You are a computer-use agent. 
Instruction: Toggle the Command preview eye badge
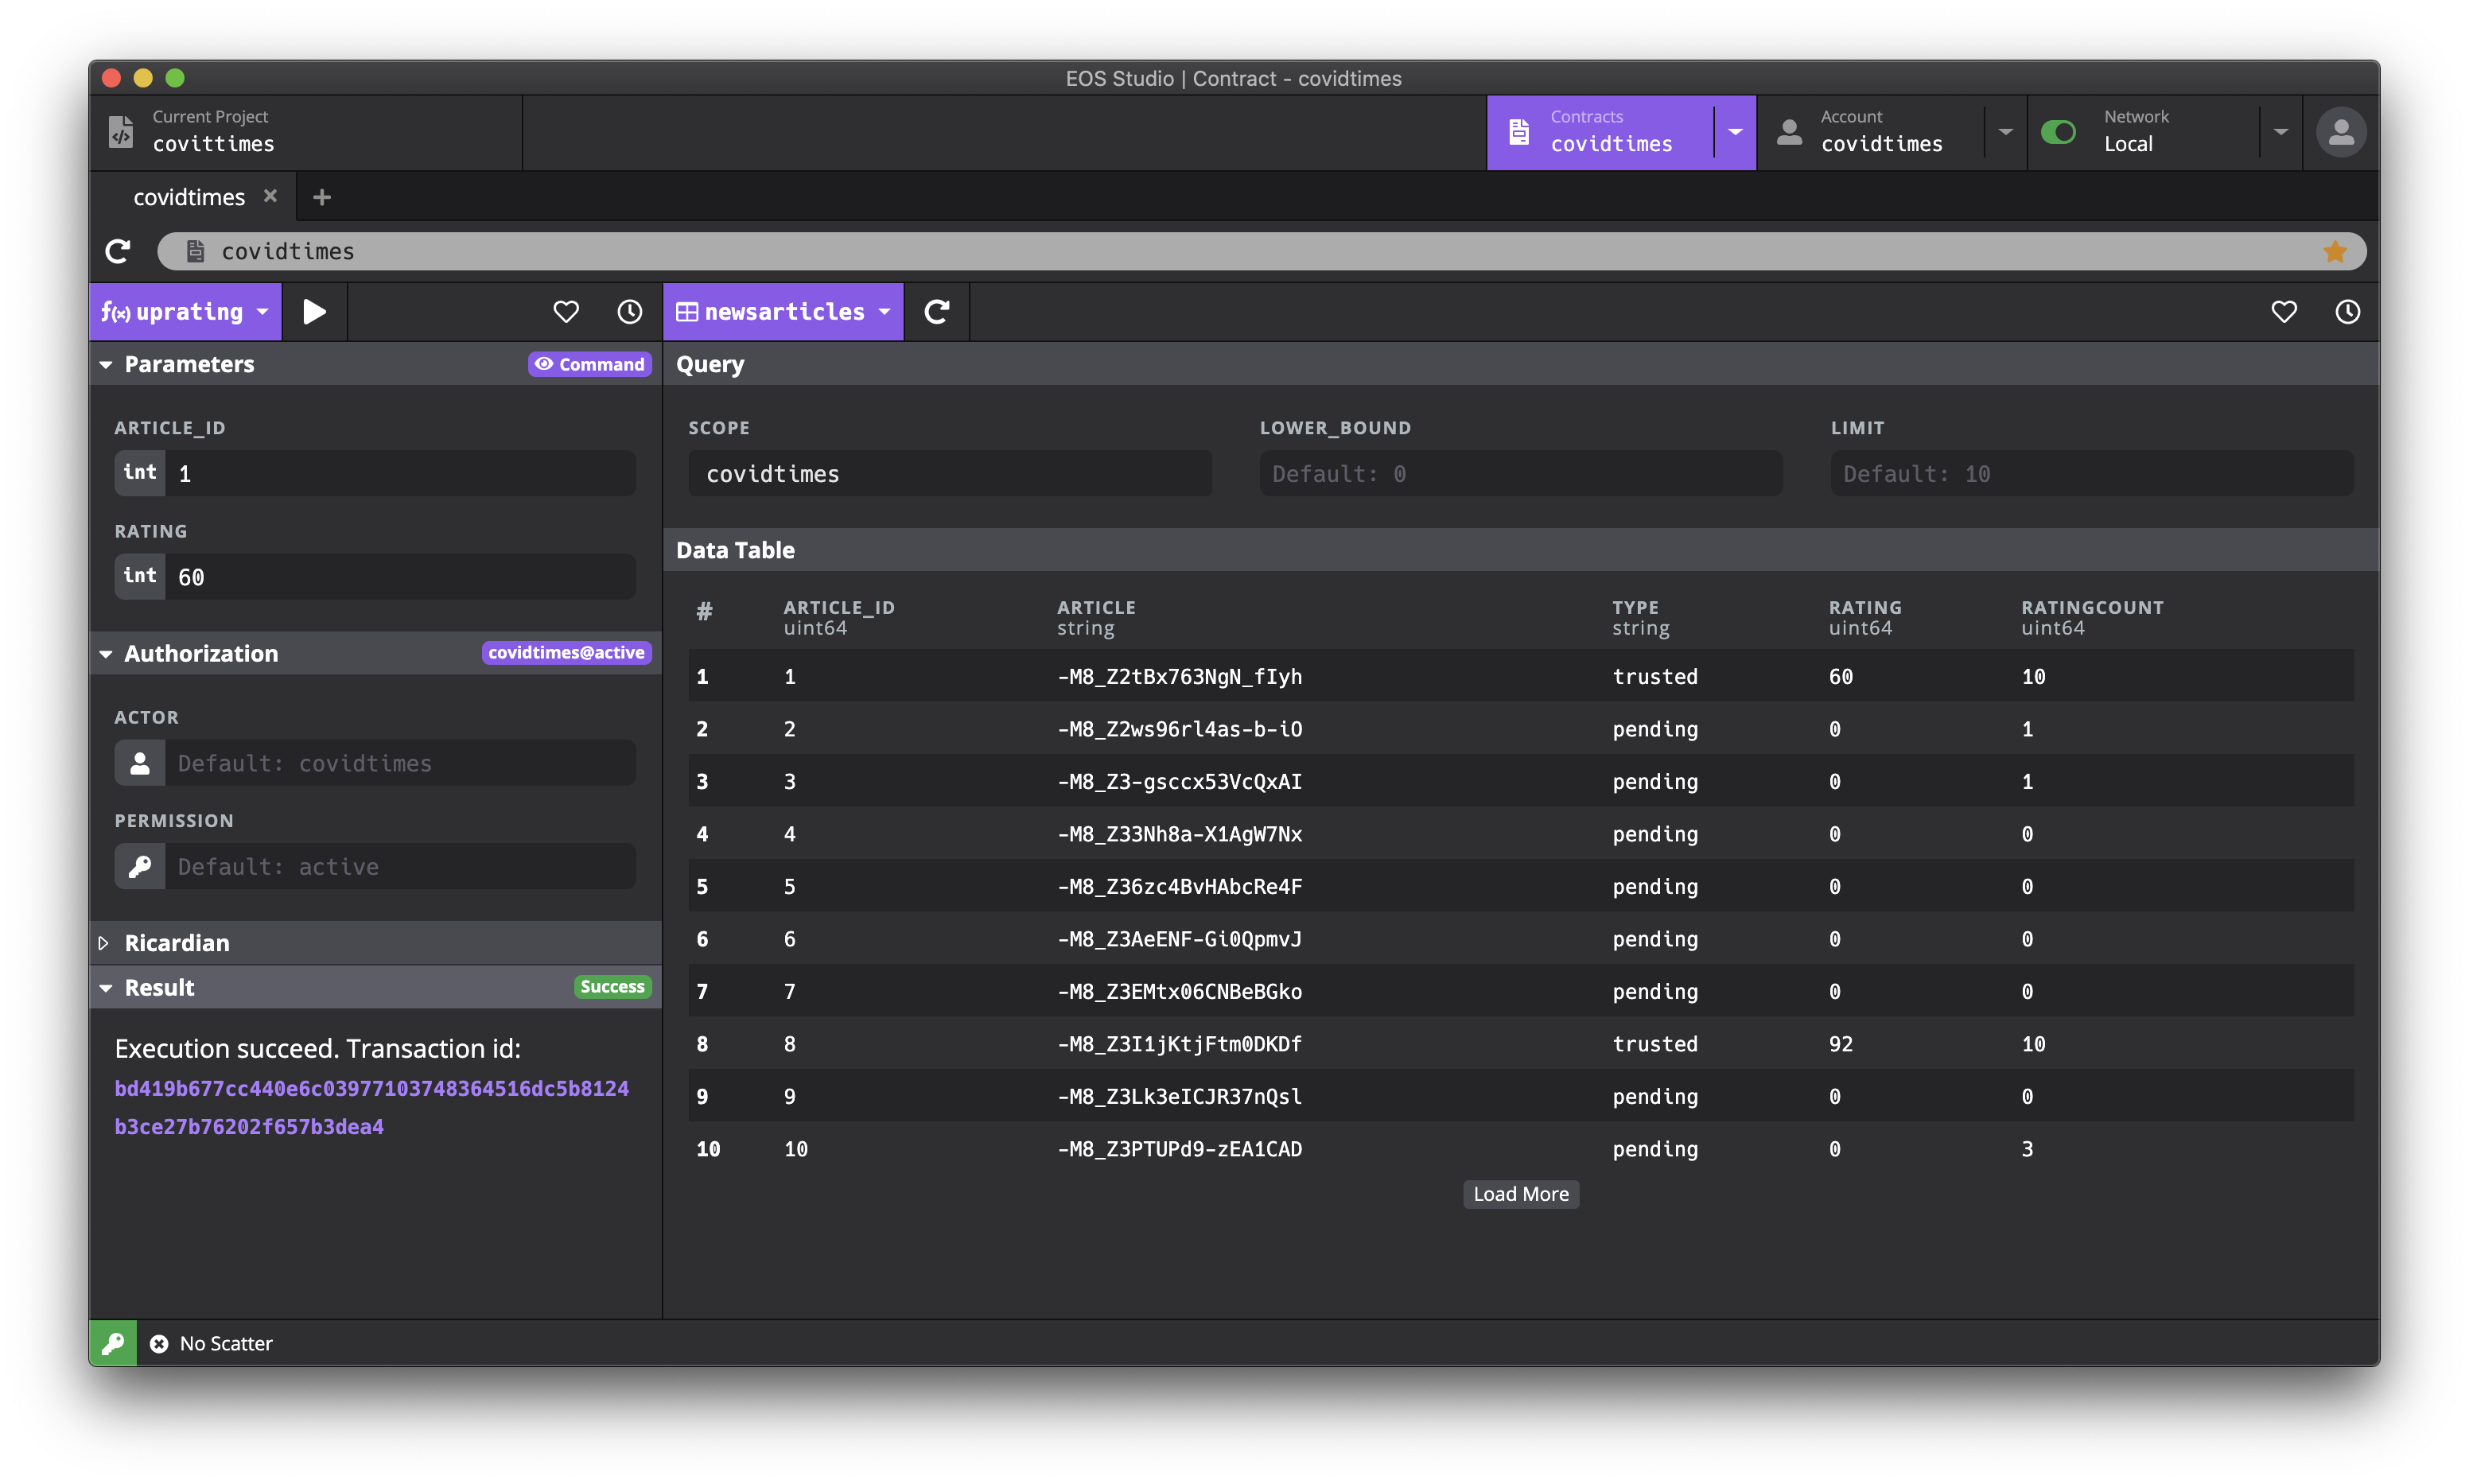tap(589, 364)
